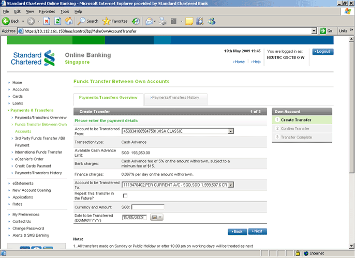Open the Messenger people icon
The width and height of the screenshot is (355, 258).
click(x=212, y=21)
